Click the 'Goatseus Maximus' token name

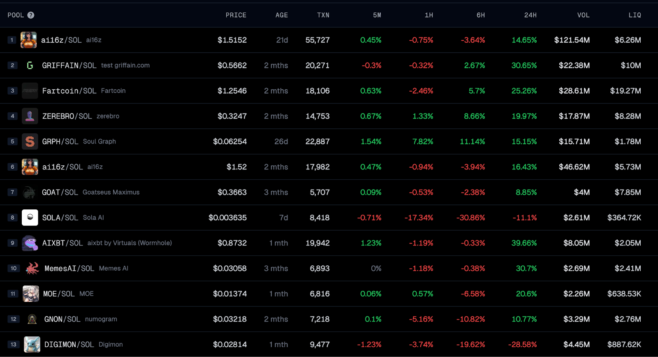[x=111, y=192]
